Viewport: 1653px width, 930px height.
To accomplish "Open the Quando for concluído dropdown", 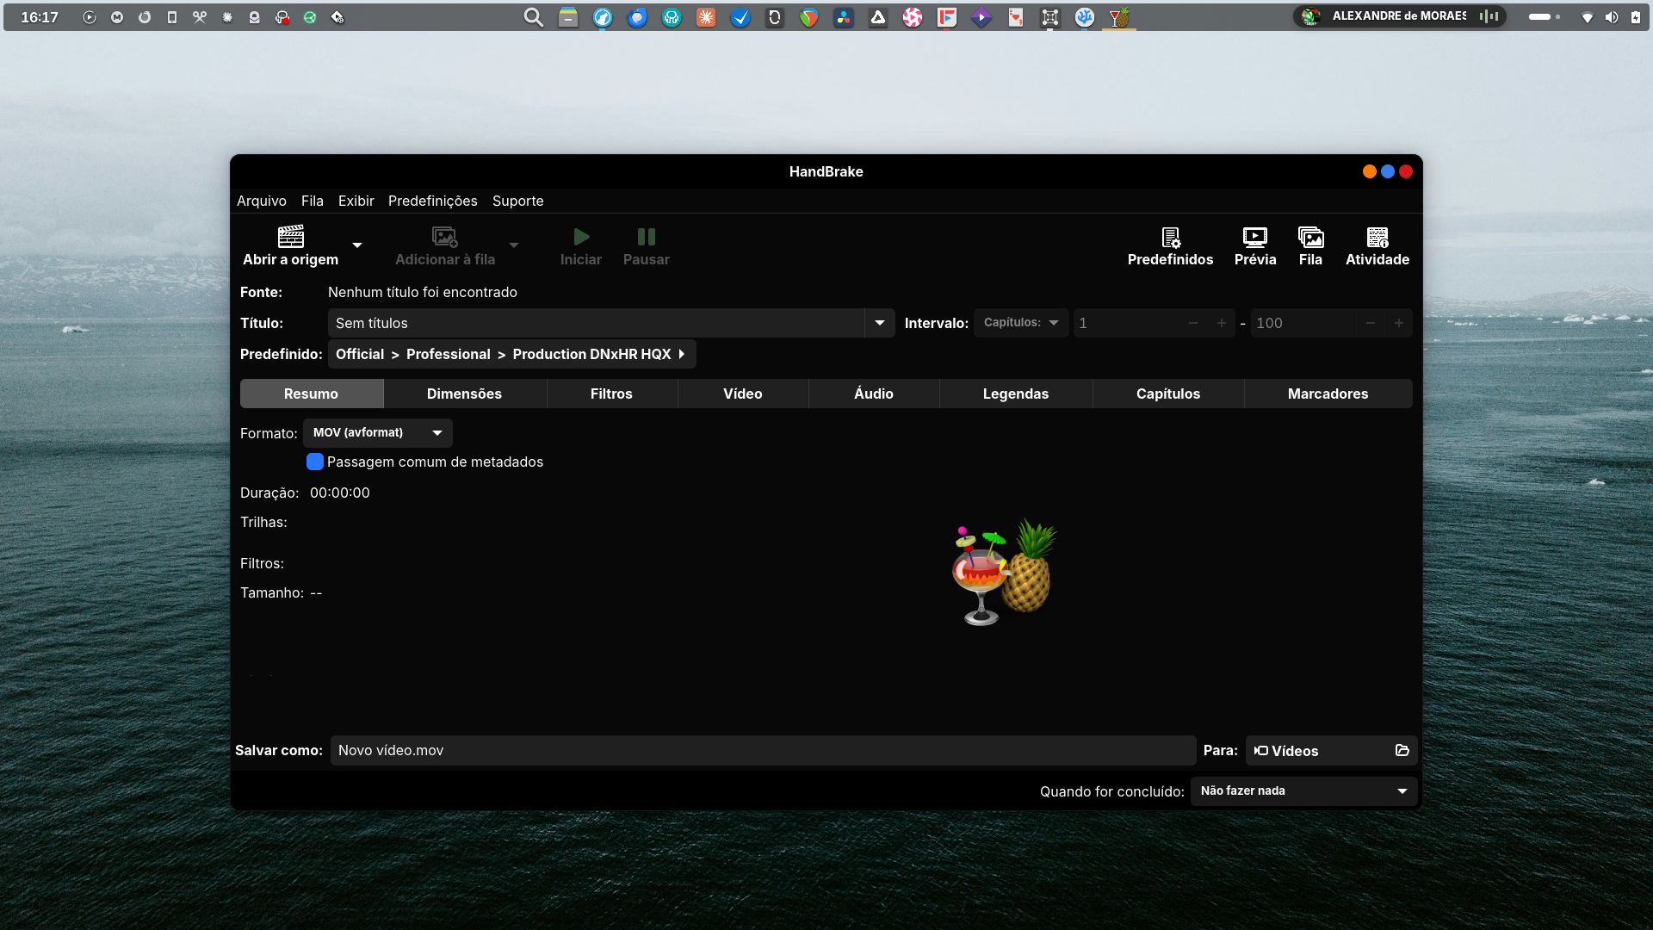I will [1303, 791].
